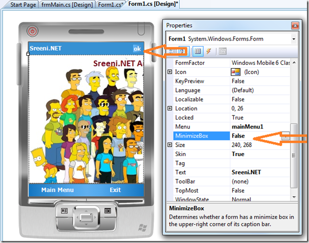This screenshot has width=309, height=243.
Task: Select the TopMost property name
Action: [187, 190]
